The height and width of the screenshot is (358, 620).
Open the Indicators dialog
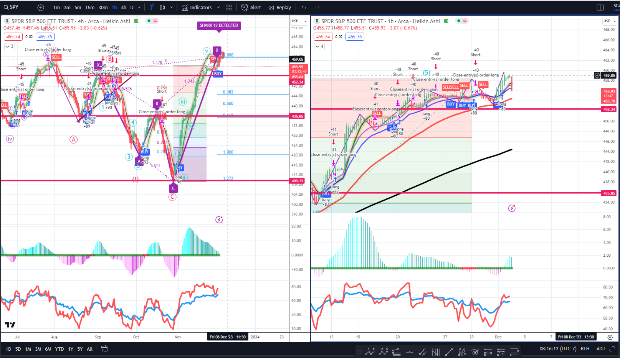click(197, 7)
